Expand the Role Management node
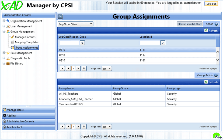 (x=4, y=53)
